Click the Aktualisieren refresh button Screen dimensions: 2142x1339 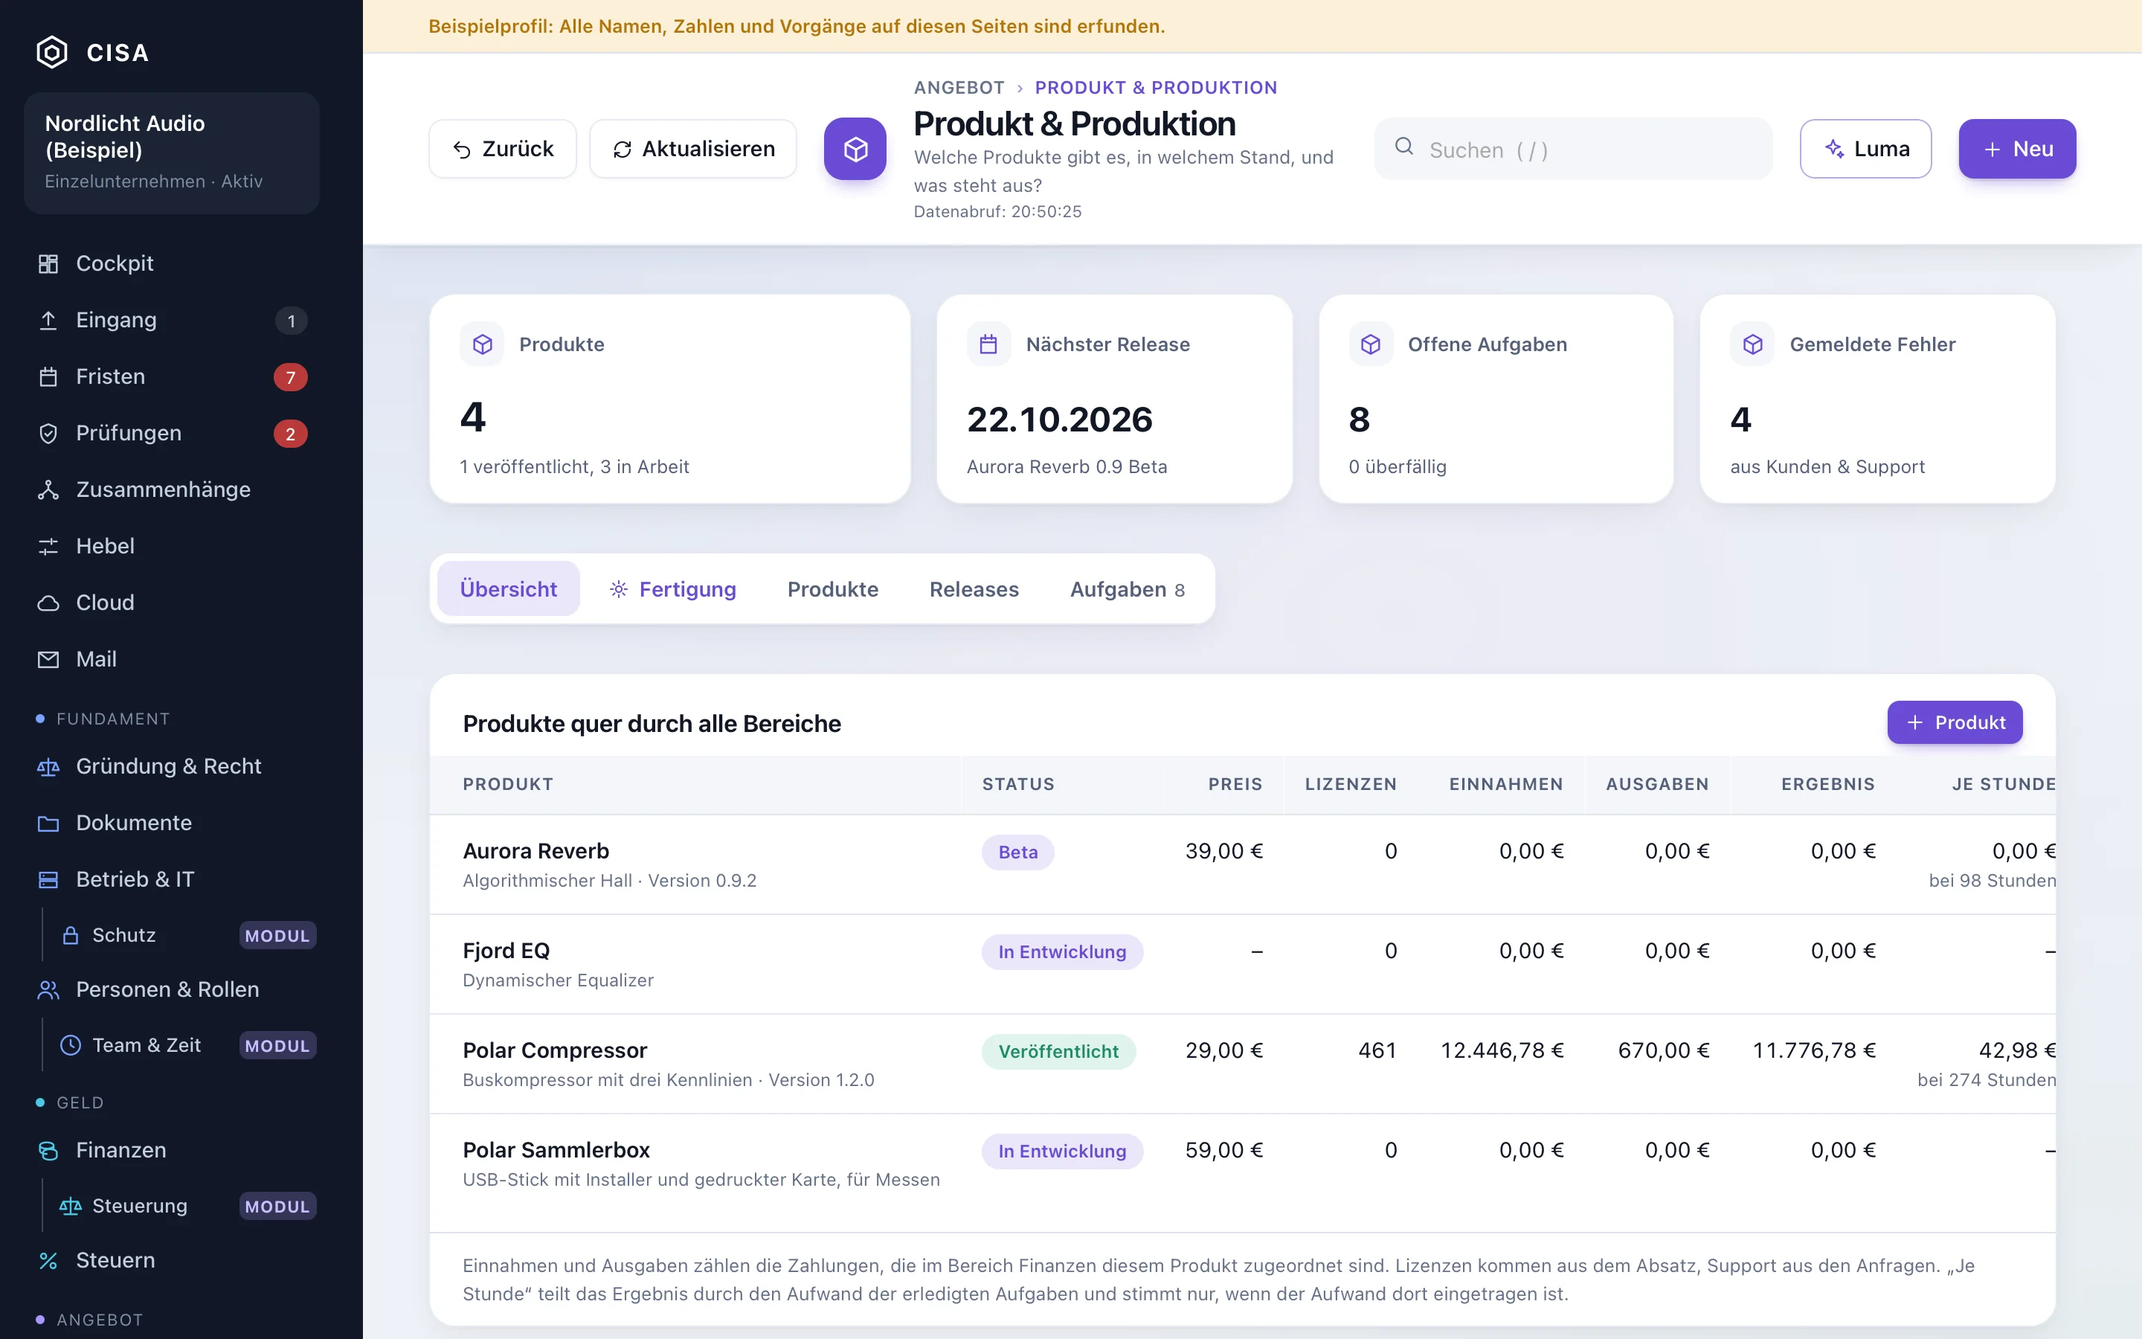pyautogui.click(x=693, y=149)
